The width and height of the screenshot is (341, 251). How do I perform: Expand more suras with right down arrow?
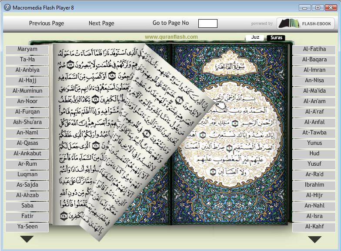pyautogui.click(x=315, y=239)
